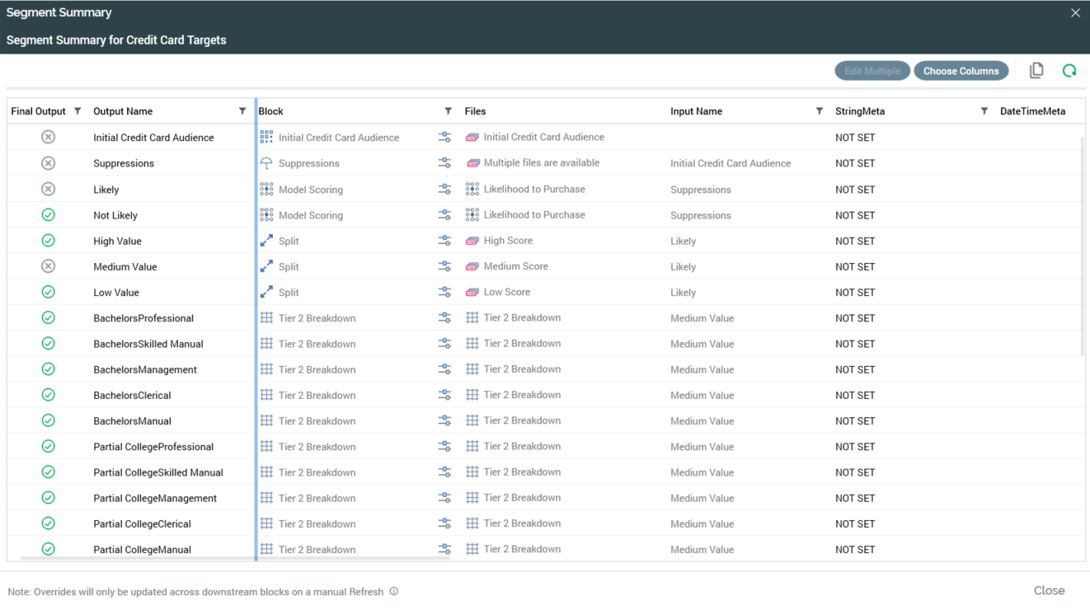This screenshot has height=610, width=1090.
Task: Click the vertical scrollbar of the table
Action: coord(1083,247)
